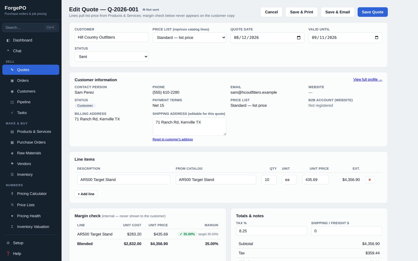Click the line item Description field
This screenshot has height=261, width=418.
[124, 180]
